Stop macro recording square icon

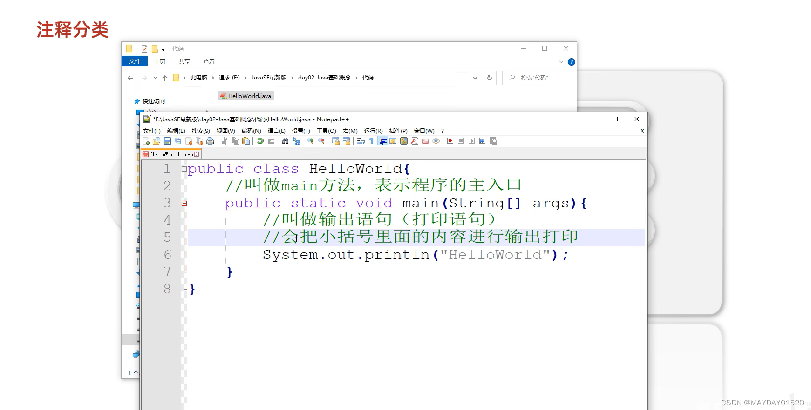coord(461,141)
